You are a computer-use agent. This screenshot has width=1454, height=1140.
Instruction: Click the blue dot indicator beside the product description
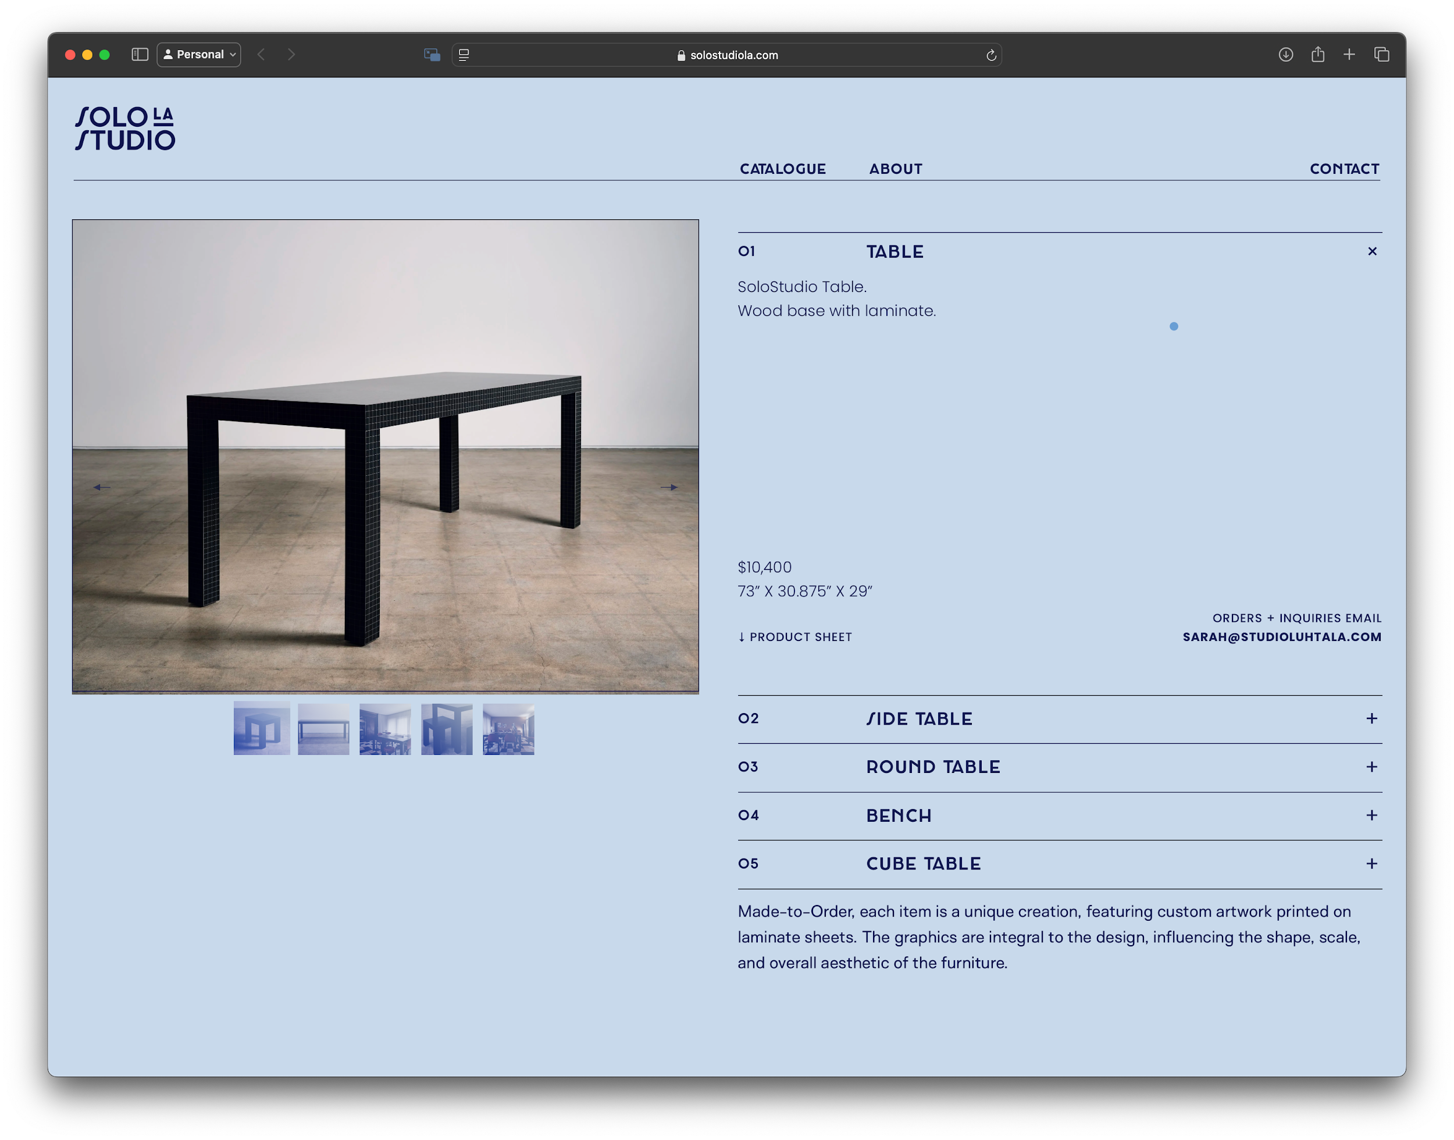coord(1174,326)
